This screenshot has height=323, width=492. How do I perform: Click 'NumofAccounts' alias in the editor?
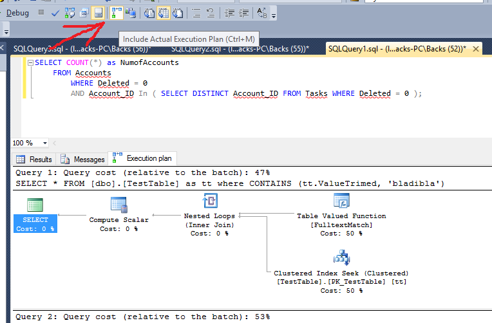point(149,62)
